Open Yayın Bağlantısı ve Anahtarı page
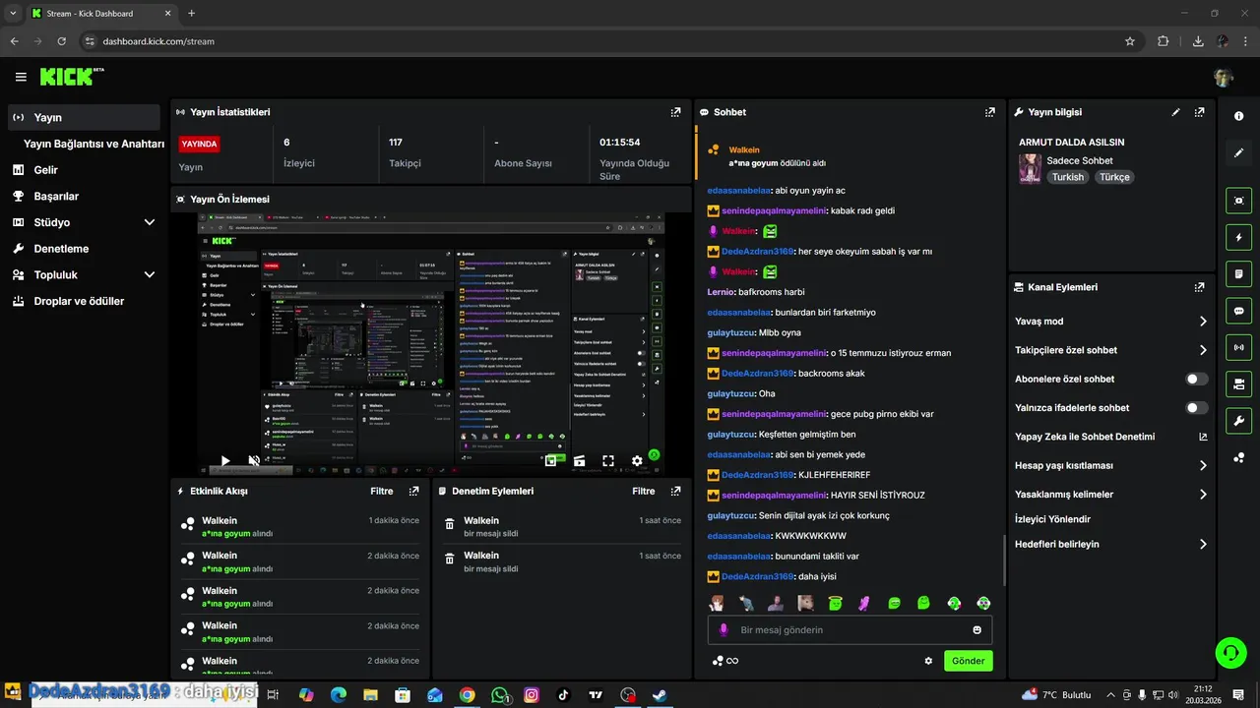 pyautogui.click(x=94, y=144)
